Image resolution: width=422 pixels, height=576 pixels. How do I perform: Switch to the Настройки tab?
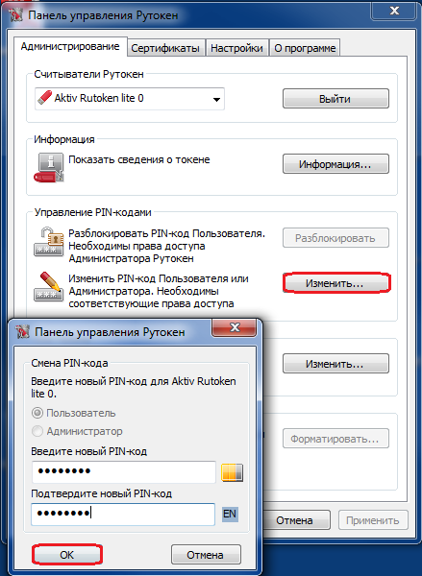(x=236, y=48)
